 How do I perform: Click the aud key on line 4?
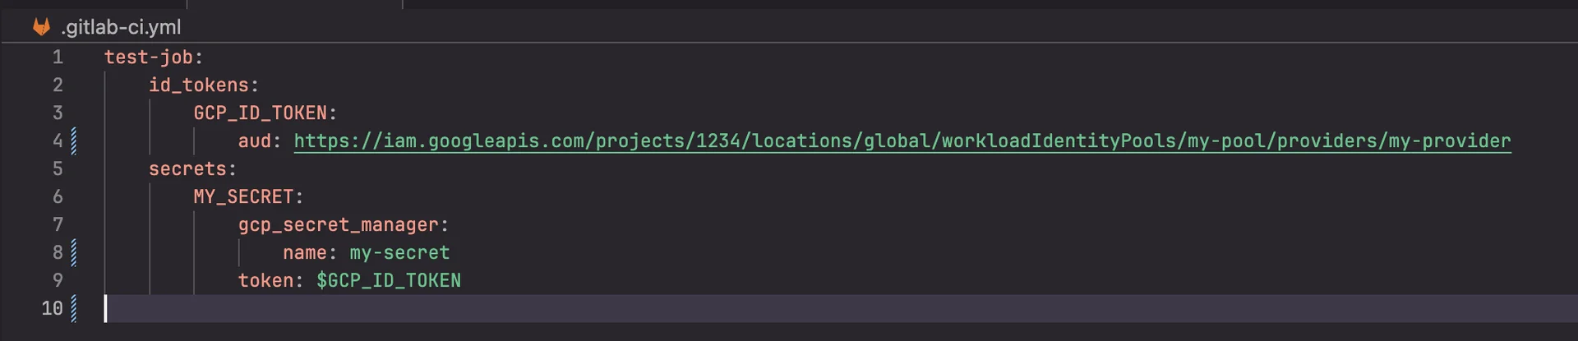[254, 141]
